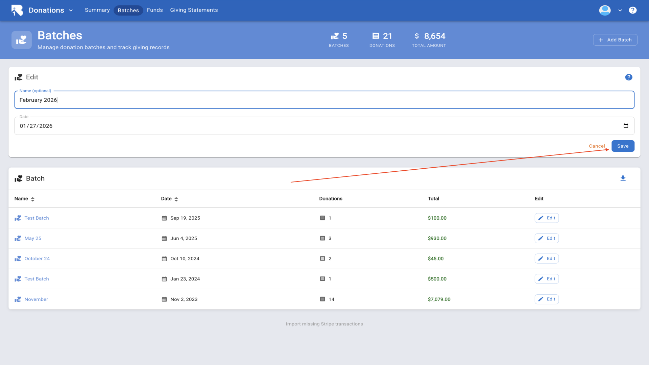The height and width of the screenshot is (365, 649).
Task: Click the app logo in the top-left
Action: [x=17, y=10]
